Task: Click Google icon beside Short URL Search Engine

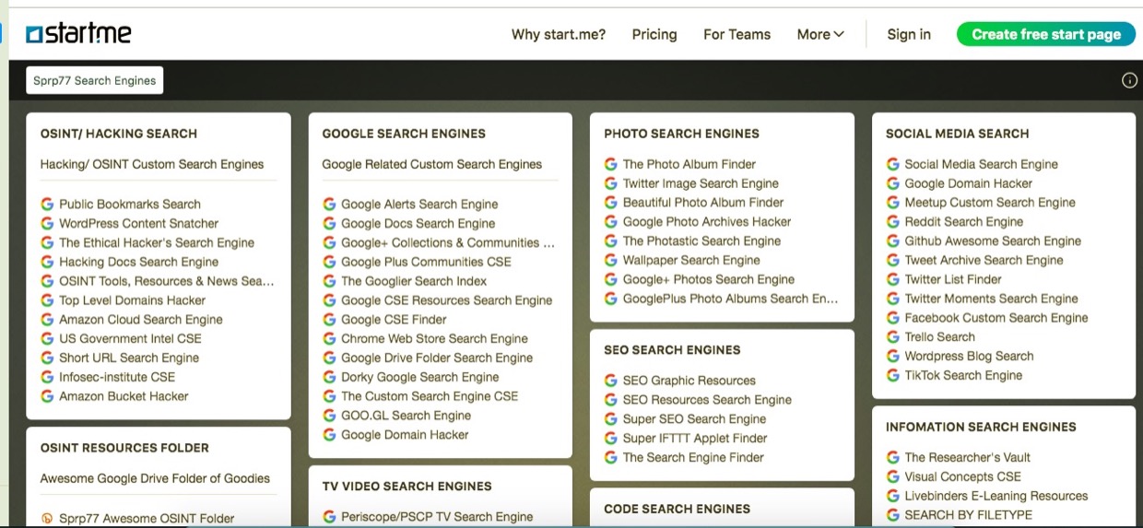Action: pyautogui.click(x=47, y=358)
